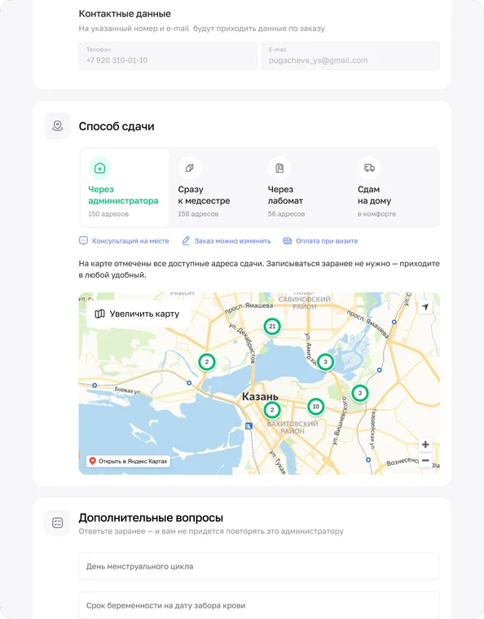The height and width of the screenshot is (619, 484).
Task: Open the map cluster marker showing 10
Action: [316, 406]
